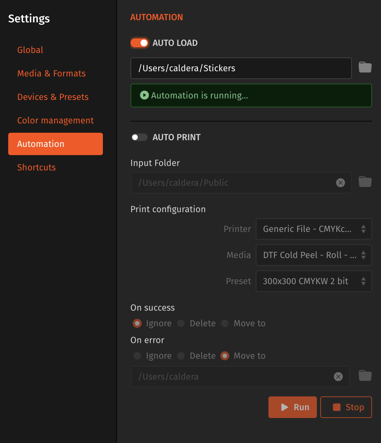The image size is (381, 443).
Task: Open folder browser for Auto Load path
Action: pyautogui.click(x=365, y=67)
